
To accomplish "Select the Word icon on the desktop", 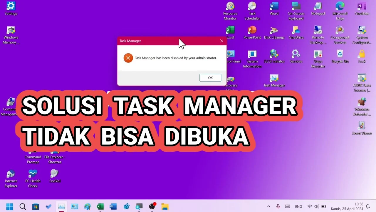I will point(274,9).
